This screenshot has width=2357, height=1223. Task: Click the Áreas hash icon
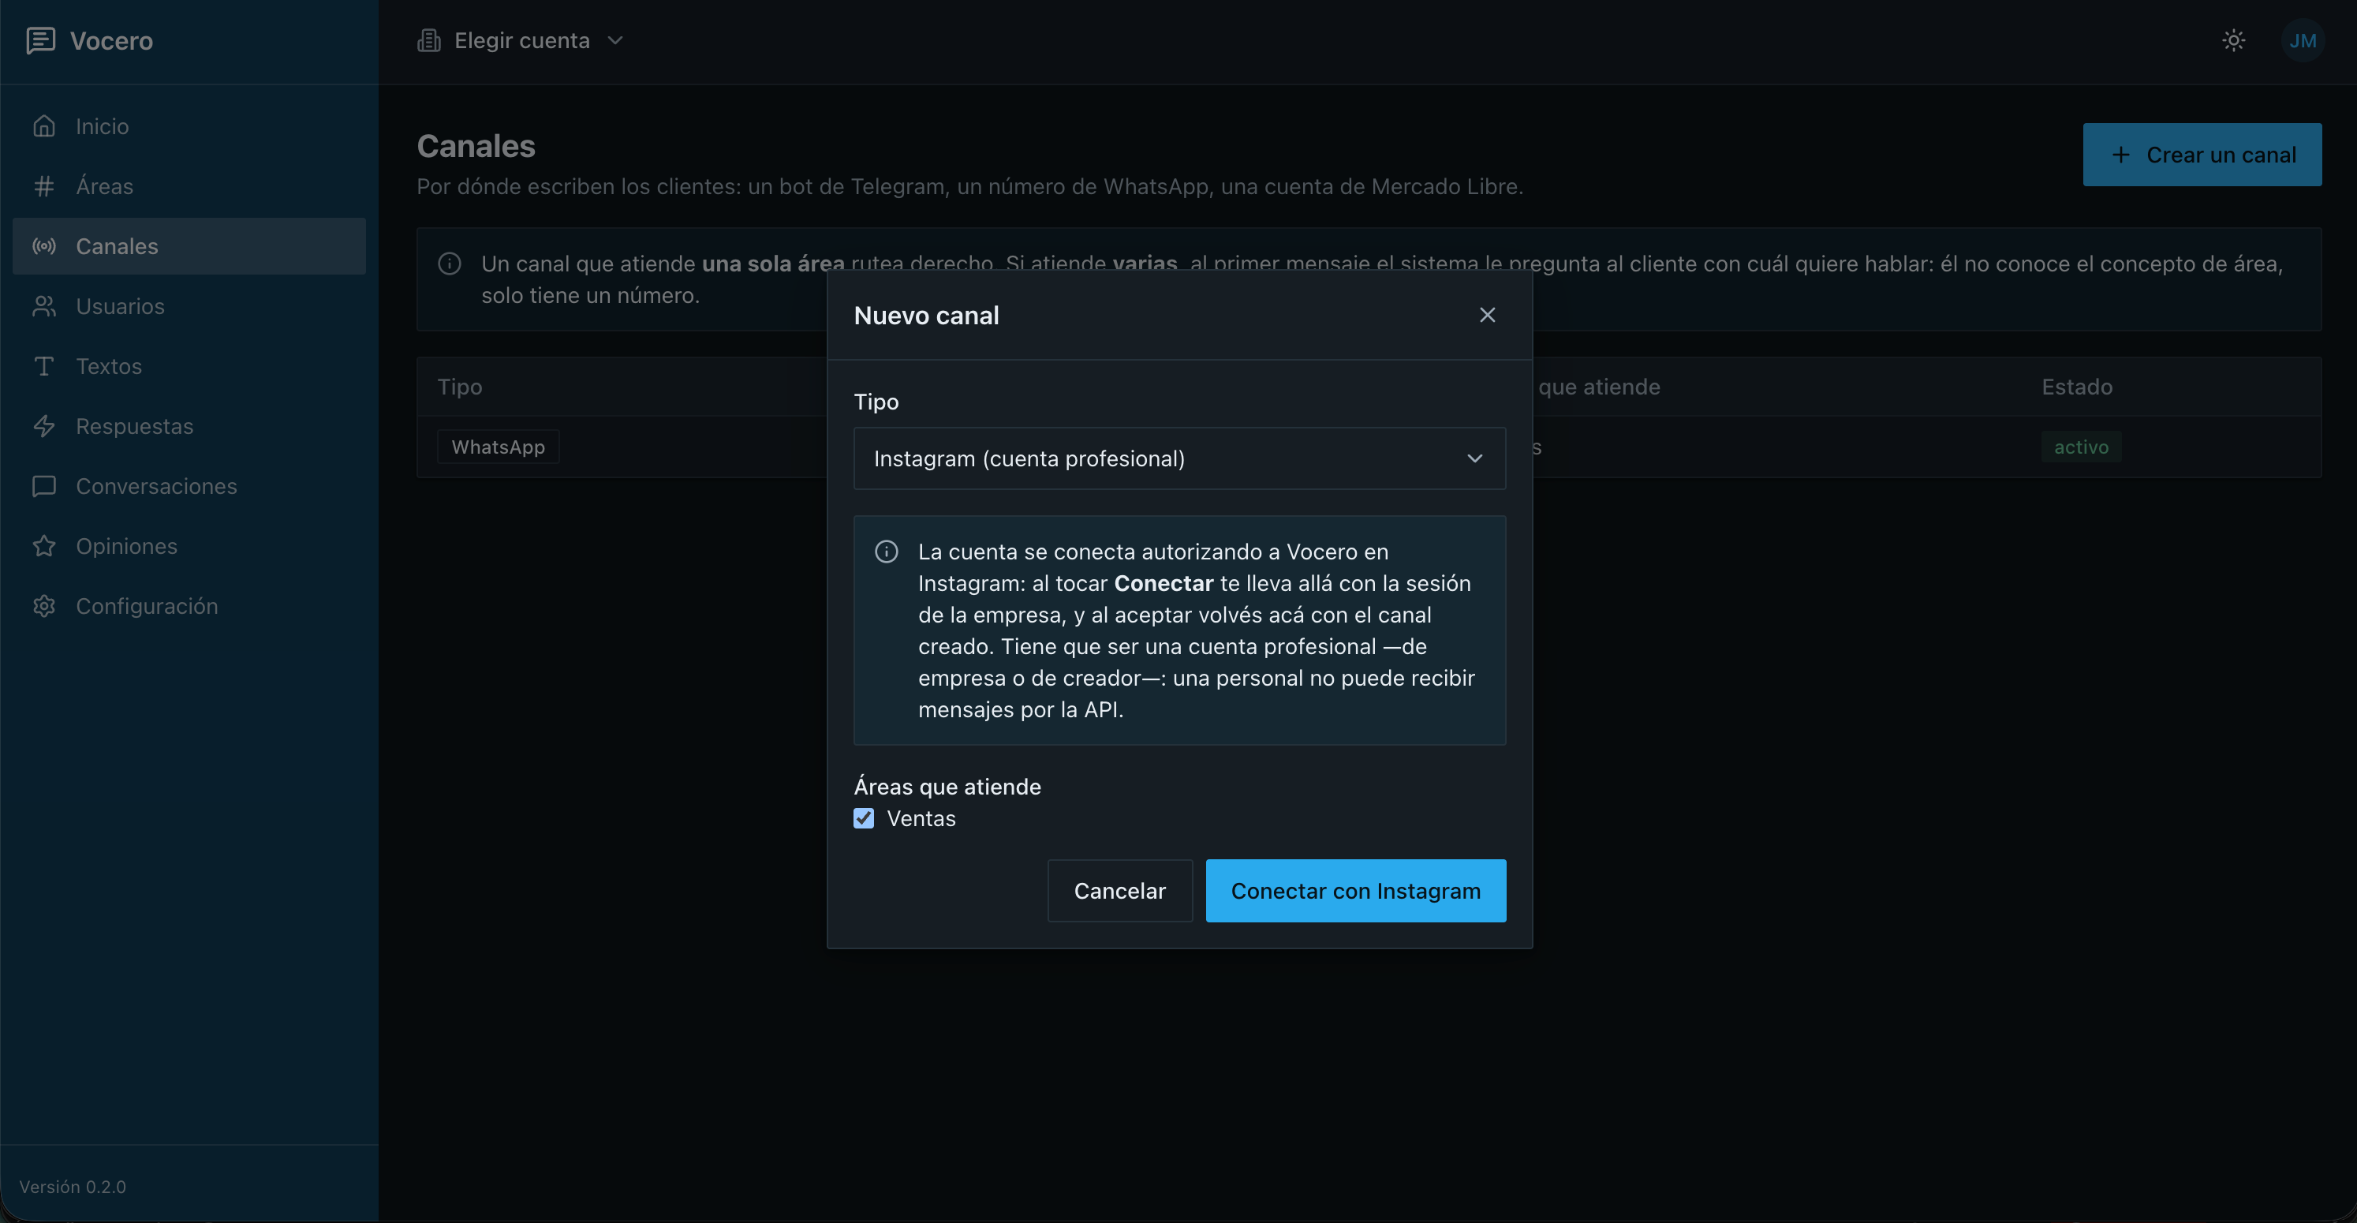pyautogui.click(x=44, y=186)
